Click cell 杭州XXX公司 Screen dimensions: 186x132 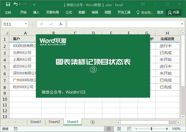(x=23, y=87)
